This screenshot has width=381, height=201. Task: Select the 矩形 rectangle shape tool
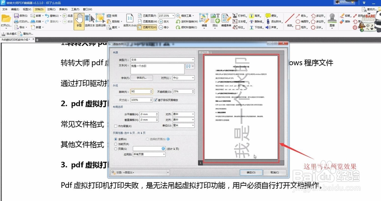pyautogui.click(x=298, y=27)
